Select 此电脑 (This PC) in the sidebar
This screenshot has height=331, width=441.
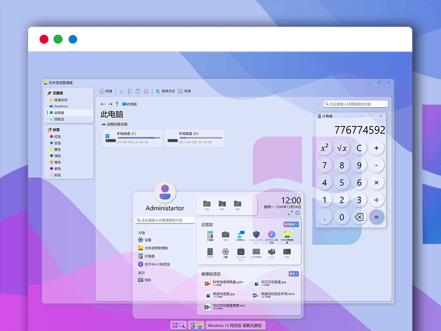(x=69, y=113)
